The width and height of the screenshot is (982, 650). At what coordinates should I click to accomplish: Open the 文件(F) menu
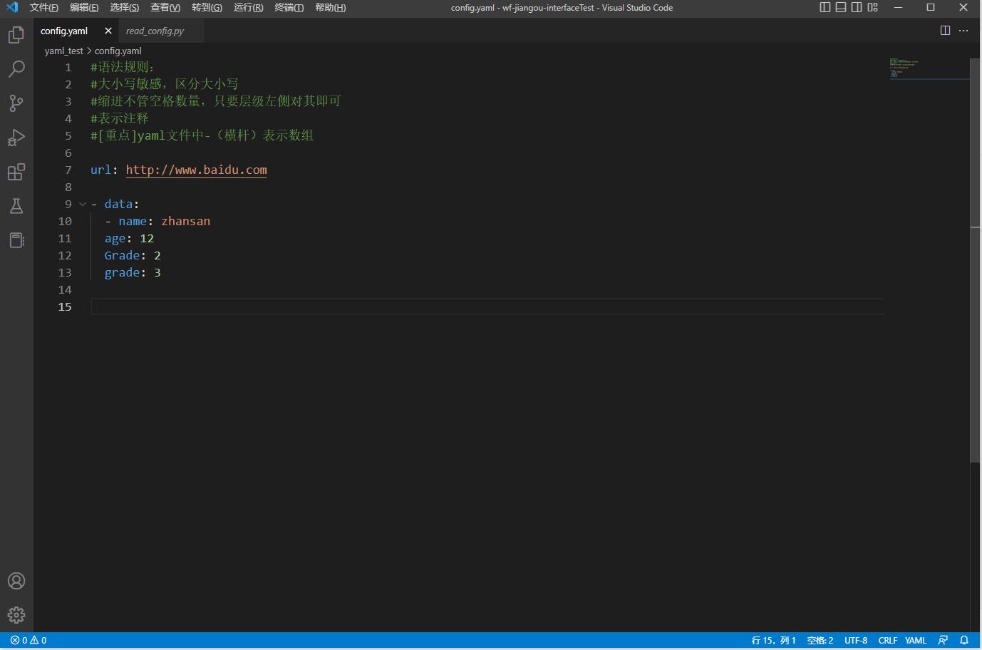(44, 8)
